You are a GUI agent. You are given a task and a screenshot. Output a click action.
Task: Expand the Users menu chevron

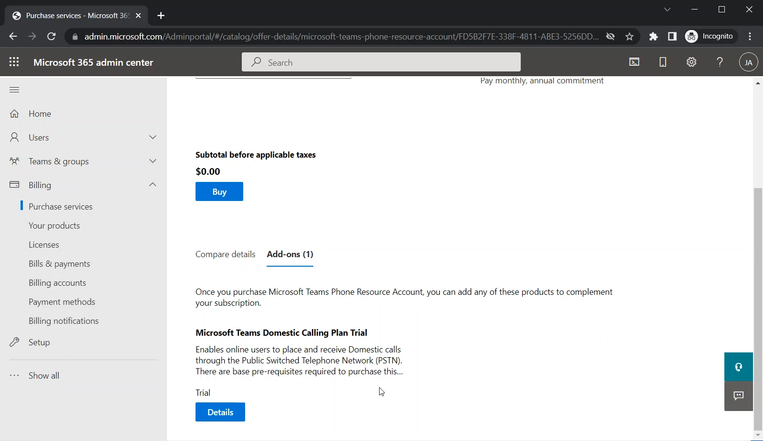[x=153, y=137]
